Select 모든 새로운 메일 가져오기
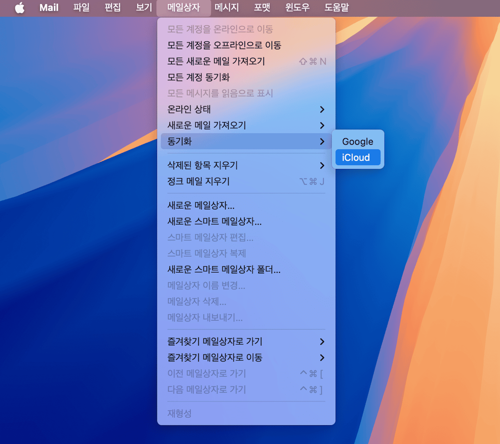Image resolution: width=500 pixels, height=444 pixels. click(x=246, y=61)
